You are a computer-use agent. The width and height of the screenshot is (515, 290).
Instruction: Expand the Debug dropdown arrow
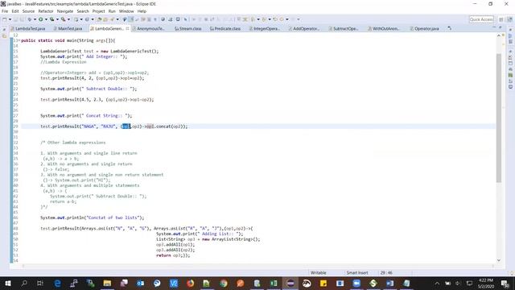pyautogui.click(x=35, y=19)
